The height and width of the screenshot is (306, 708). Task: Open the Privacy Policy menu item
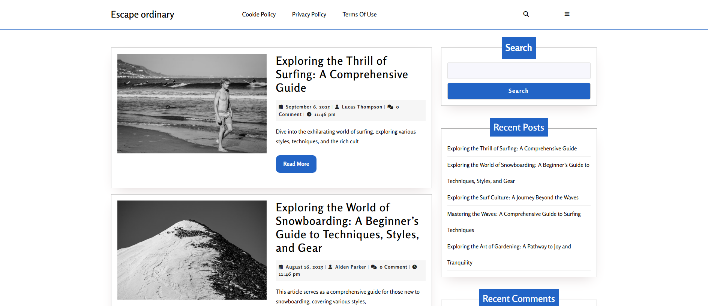(309, 15)
